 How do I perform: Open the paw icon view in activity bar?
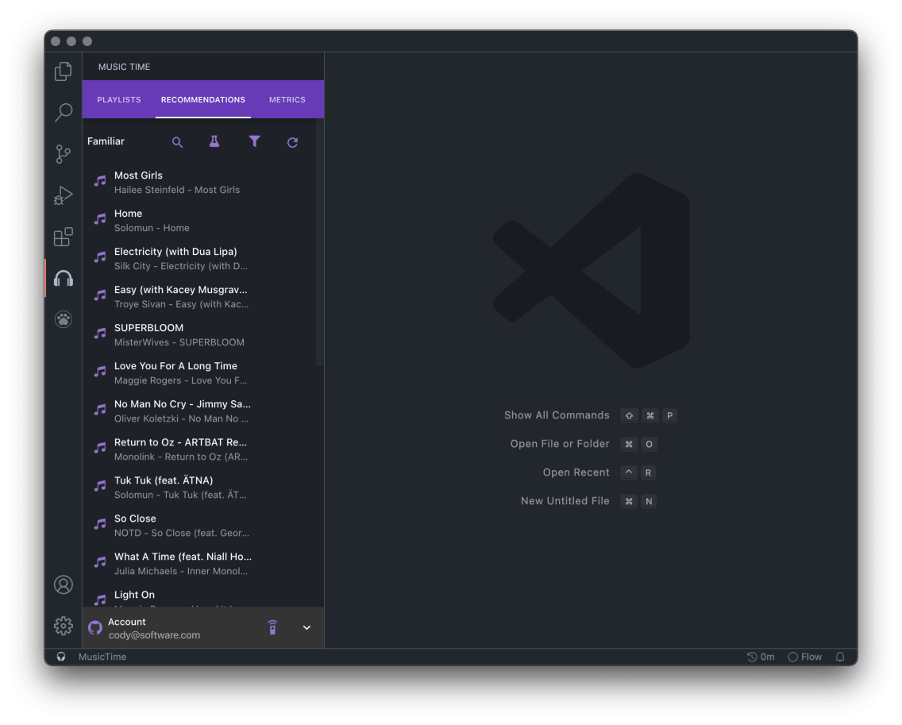pyautogui.click(x=64, y=318)
